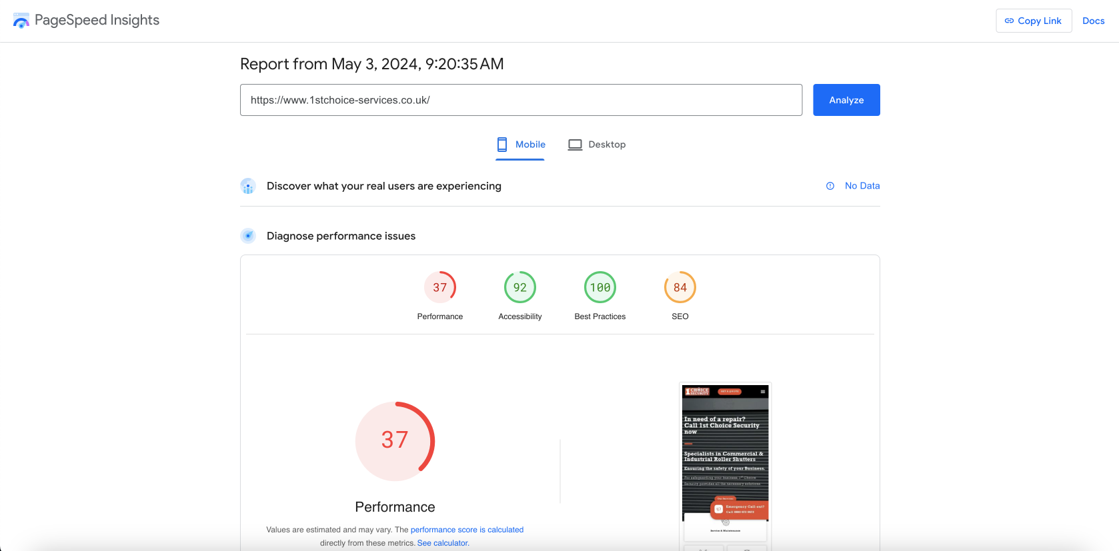Click the Report from May 3, 2024 heading
This screenshot has height=551, width=1119.
click(x=372, y=64)
